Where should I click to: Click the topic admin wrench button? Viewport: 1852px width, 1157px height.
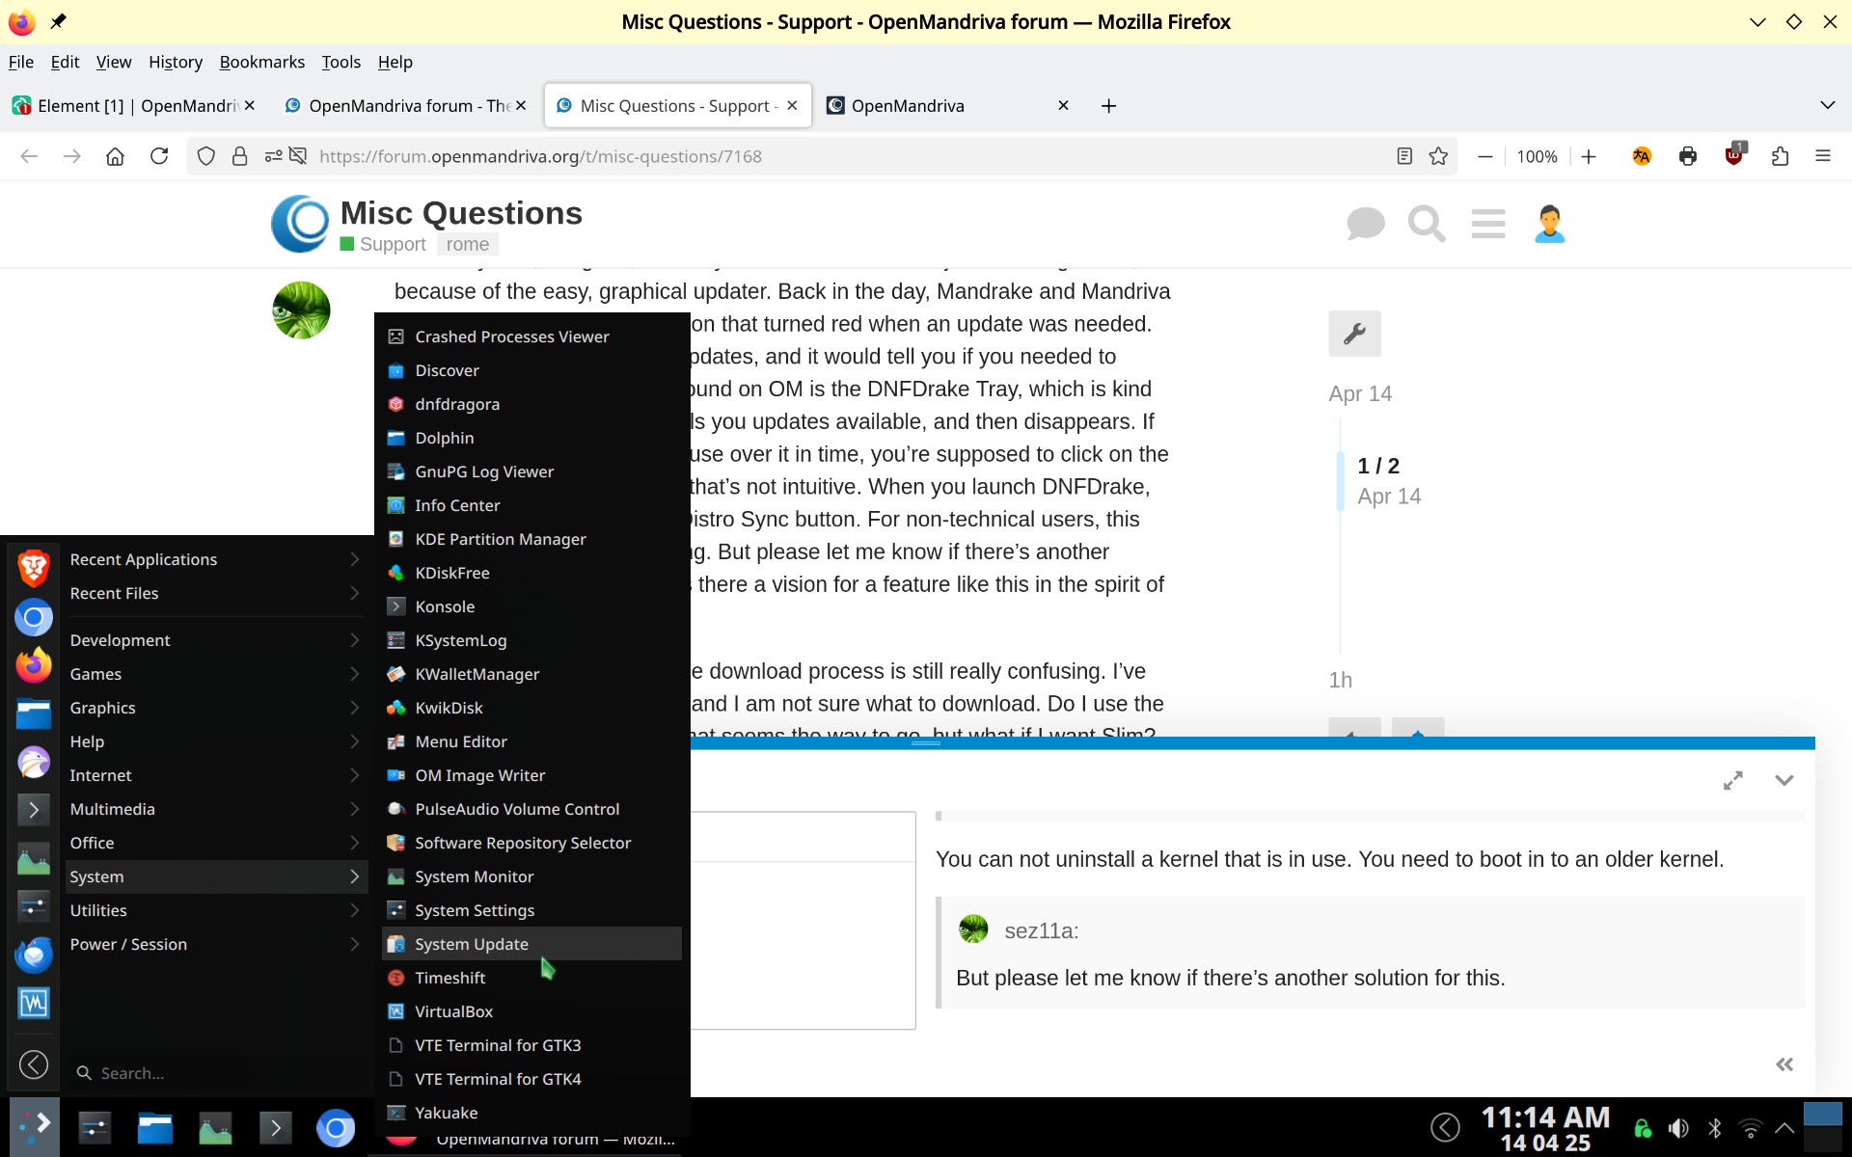click(1354, 334)
